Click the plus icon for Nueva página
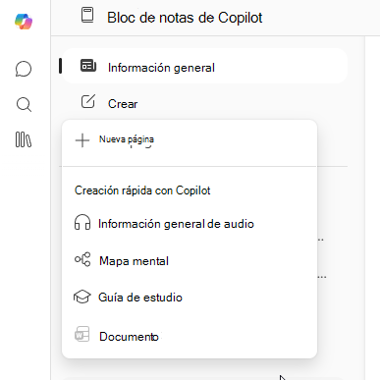This screenshot has width=380, height=380. [x=82, y=140]
